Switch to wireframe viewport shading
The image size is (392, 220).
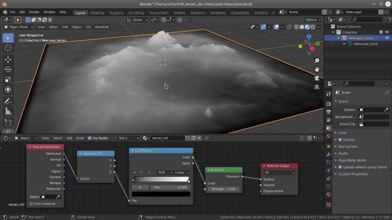296,27
